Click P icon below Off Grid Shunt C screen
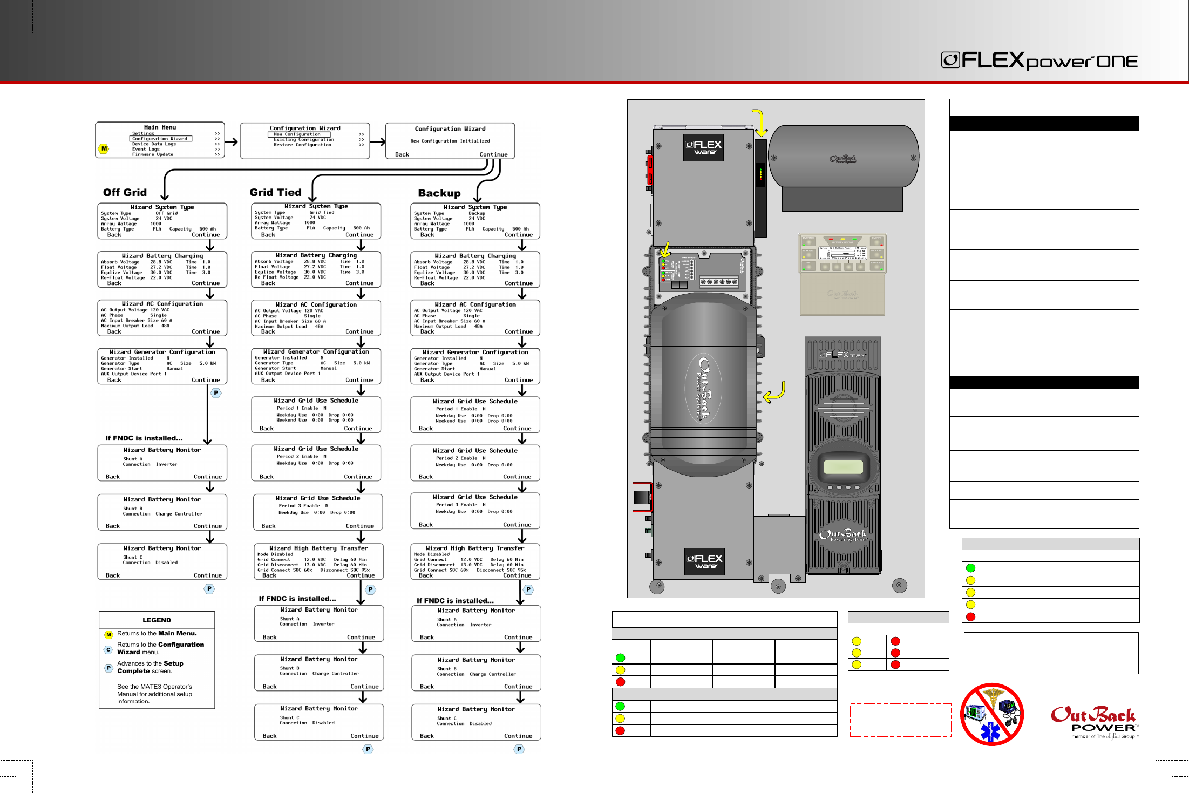 point(209,588)
